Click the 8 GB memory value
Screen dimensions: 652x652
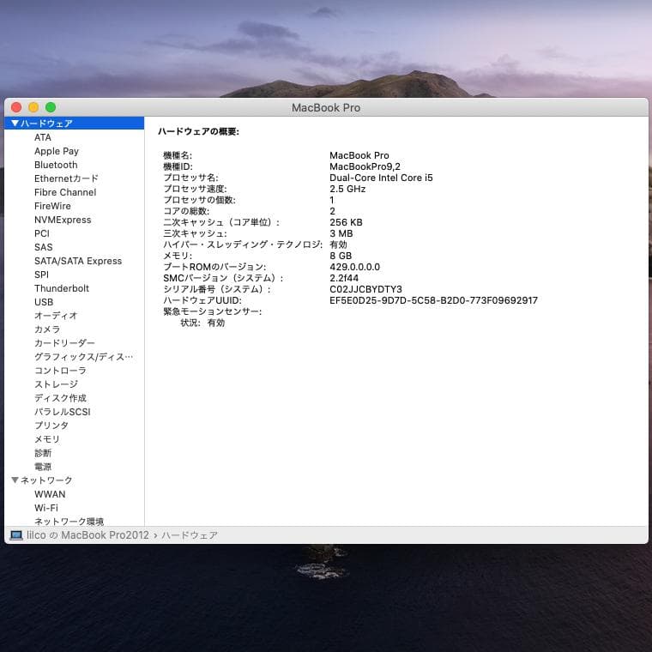341,256
